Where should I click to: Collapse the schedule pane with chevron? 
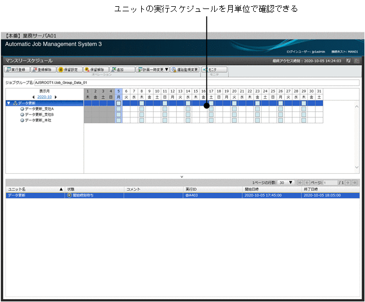click(x=182, y=177)
